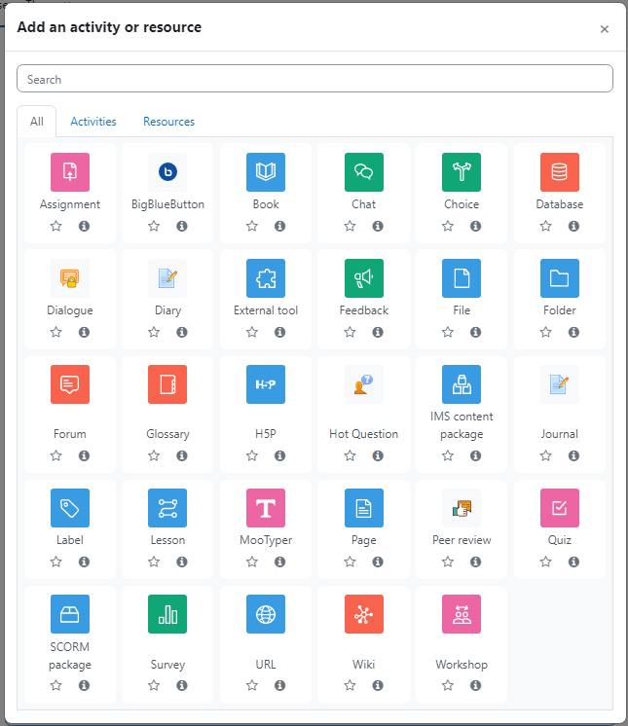Show info about Glossary
Viewport: 628px width, 726px height.
point(182,455)
